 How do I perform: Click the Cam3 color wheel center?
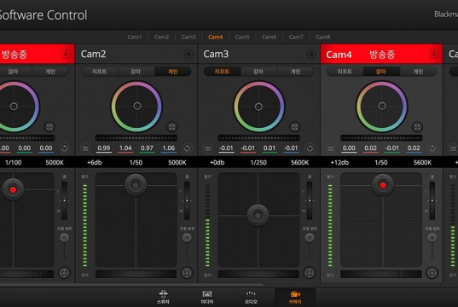point(258,107)
